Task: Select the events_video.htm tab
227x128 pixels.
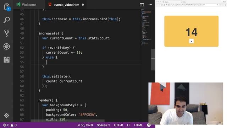Action: tap(66, 5)
